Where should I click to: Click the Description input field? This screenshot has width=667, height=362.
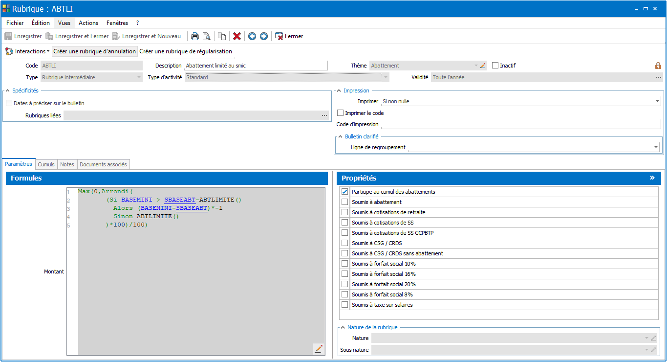tap(256, 66)
